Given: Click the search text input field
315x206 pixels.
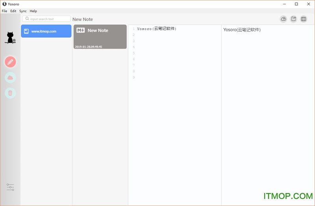Looking at the screenshot, I should pyautogui.click(x=49, y=19).
